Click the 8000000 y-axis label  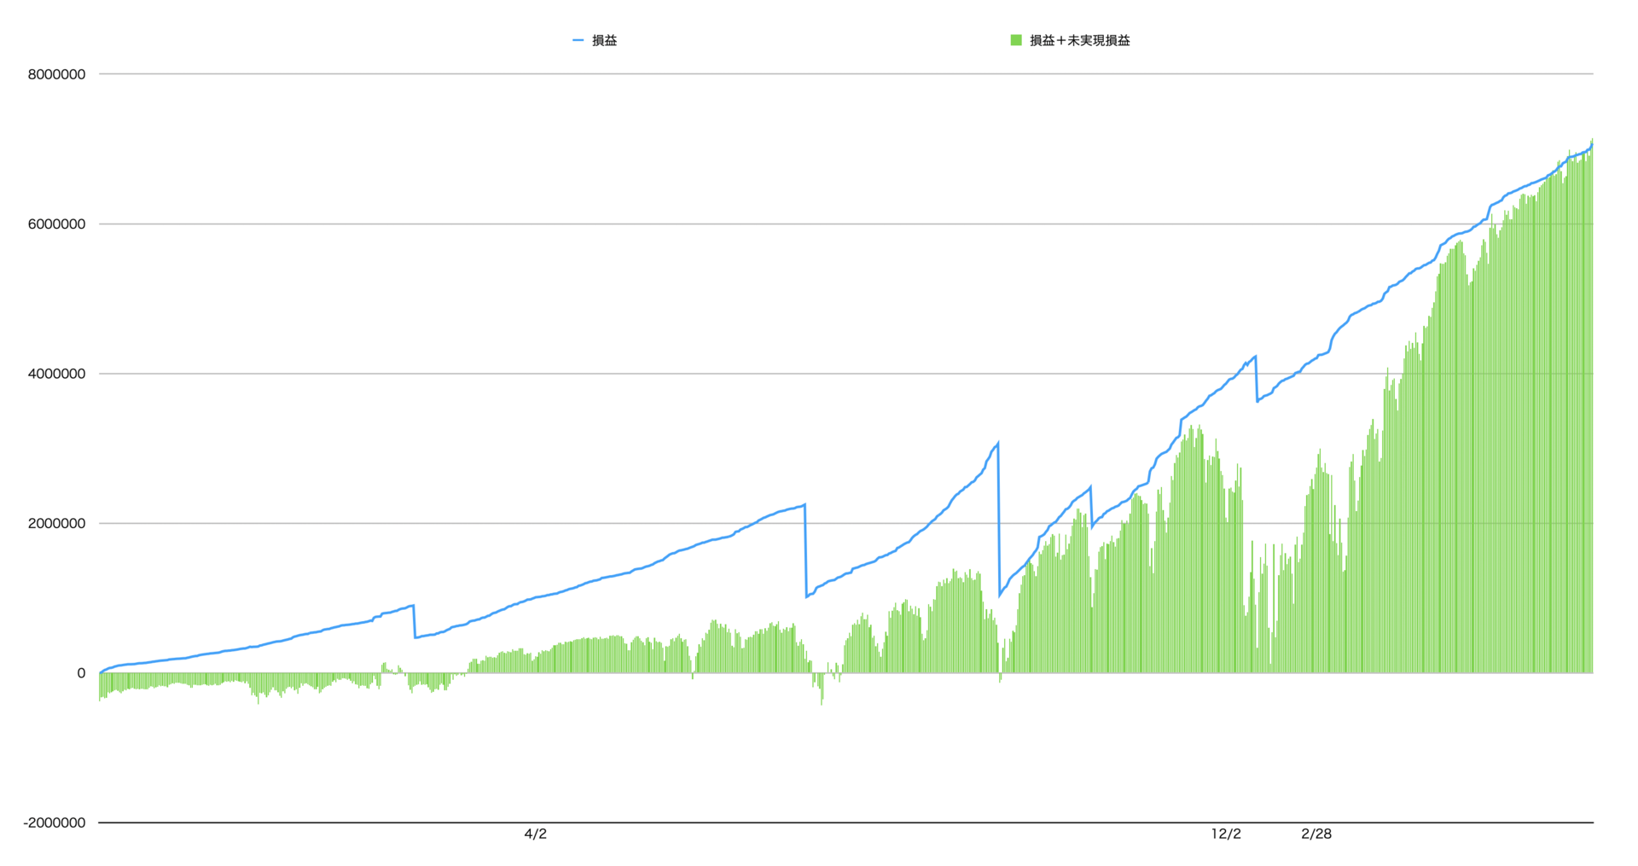pyautogui.click(x=56, y=74)
